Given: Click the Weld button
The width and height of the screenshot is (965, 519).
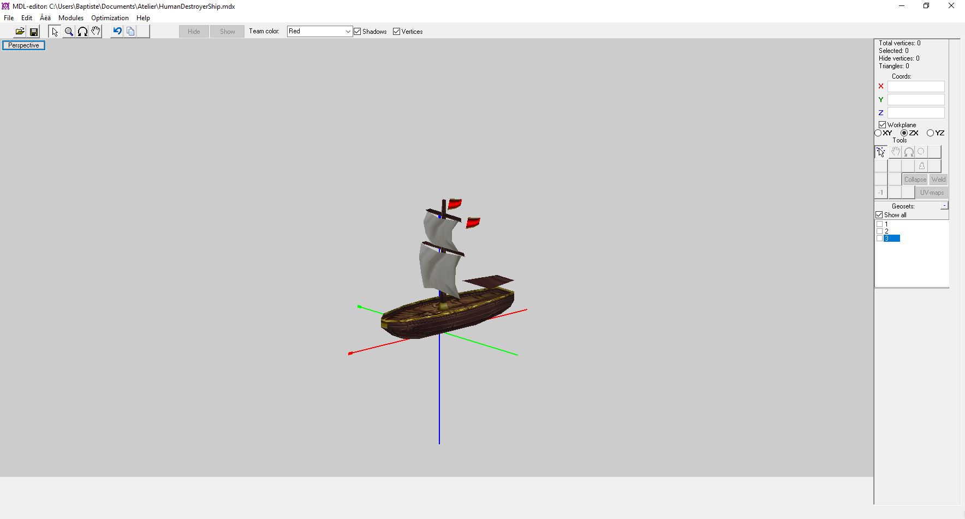Looking at the screenshot, I should 939,180.
